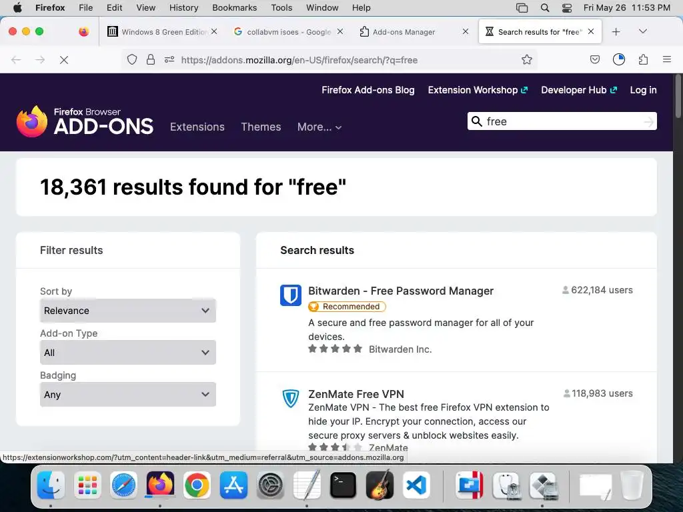Open ZenMate Free VPN result
683x512 pixels.
coord(356,394)
